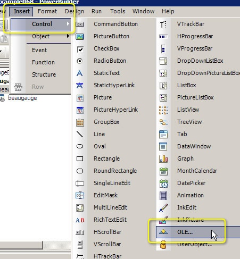Choose the Graph bar chart icon
240x259 pixels.
click(x=163, y=158)
